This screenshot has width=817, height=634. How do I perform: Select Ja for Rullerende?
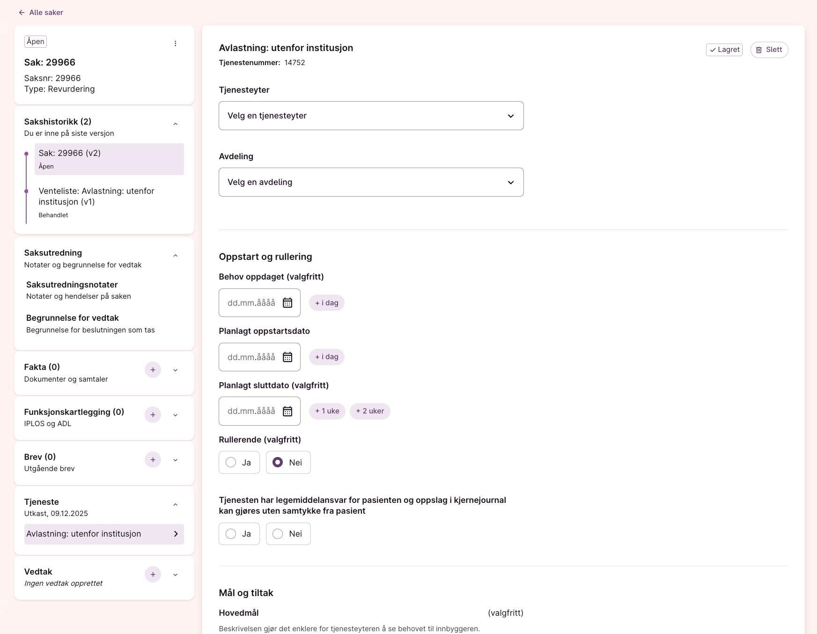click(x=231, y=463)
